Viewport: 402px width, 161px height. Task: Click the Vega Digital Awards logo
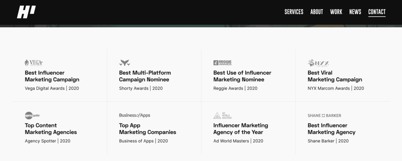pos(33,63)
